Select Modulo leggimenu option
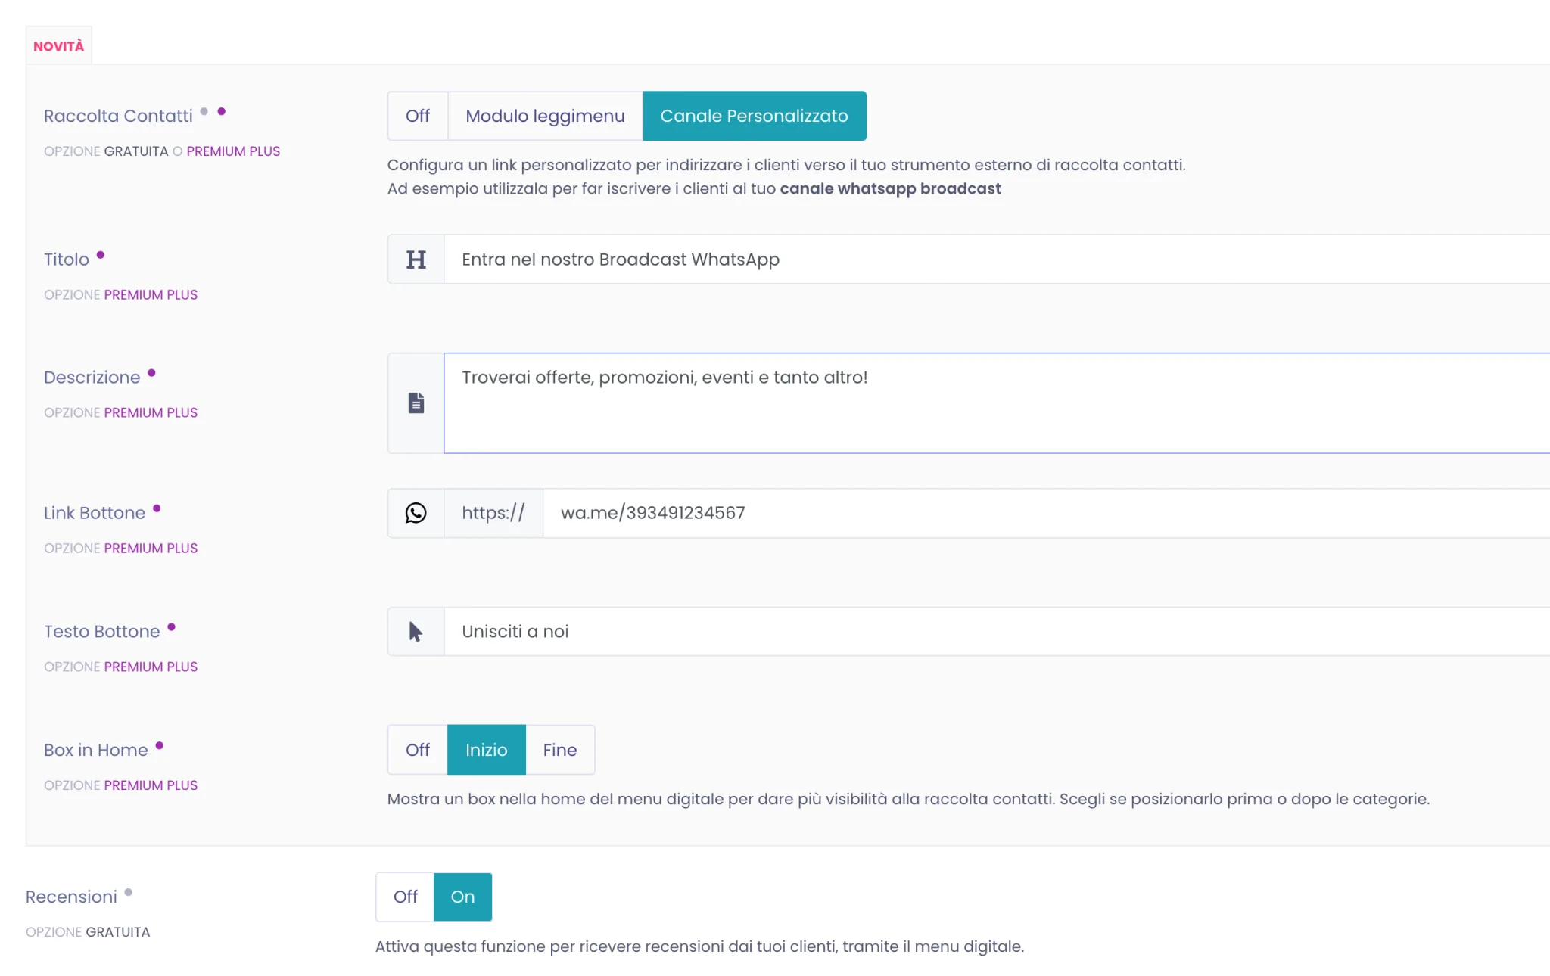The height and width of the screenshot is (976, 1550). (545, 116)
